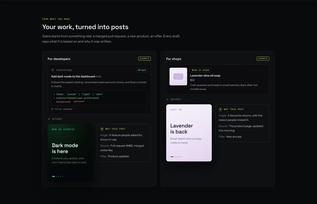The height and width of the screenshot is (204, 317).
Task: Click the pull request number #482 beside the title
Action: coord(99,76)
